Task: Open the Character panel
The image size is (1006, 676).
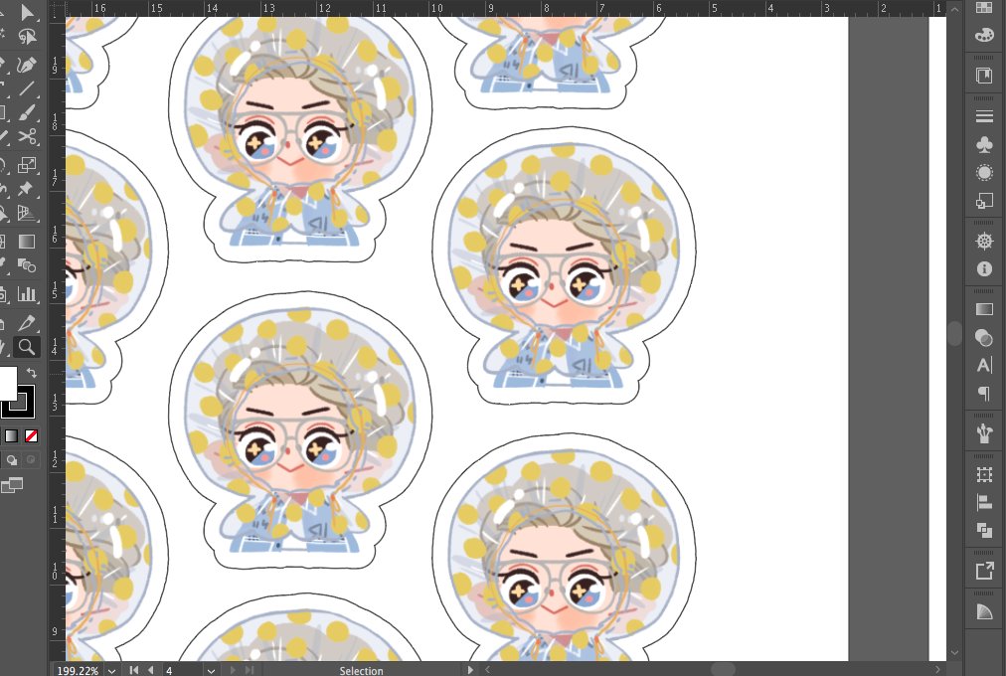Action: 984,366
